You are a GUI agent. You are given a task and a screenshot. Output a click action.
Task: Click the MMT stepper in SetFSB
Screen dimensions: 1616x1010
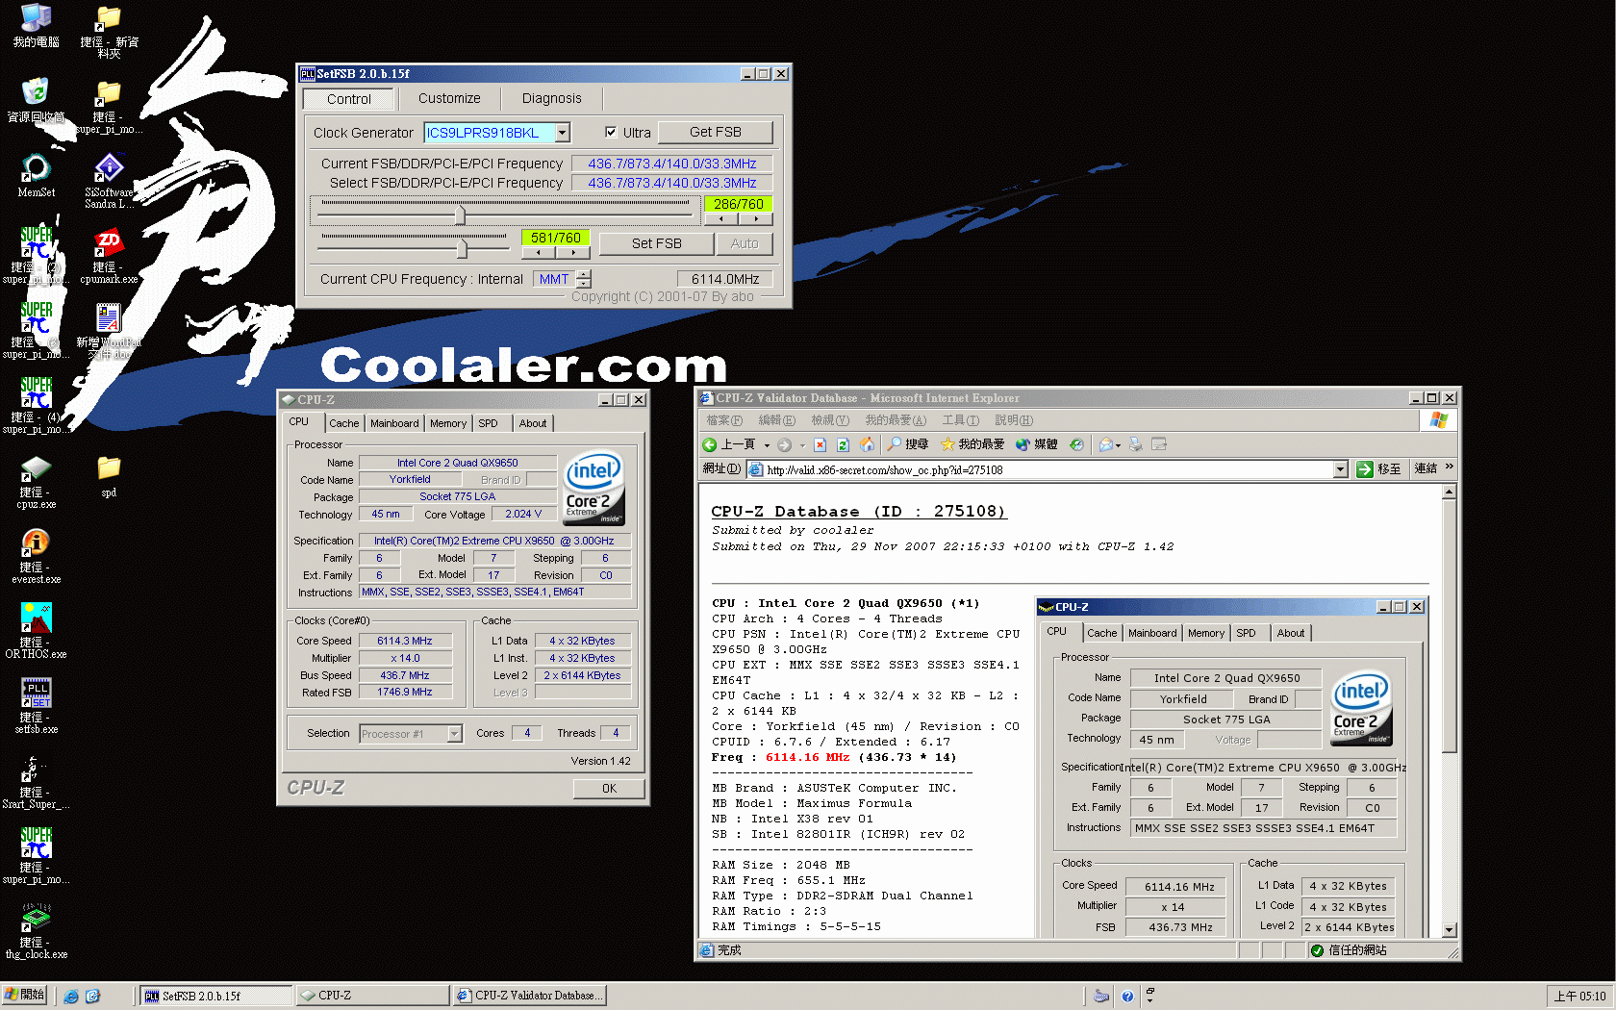(x=584, y=279)
